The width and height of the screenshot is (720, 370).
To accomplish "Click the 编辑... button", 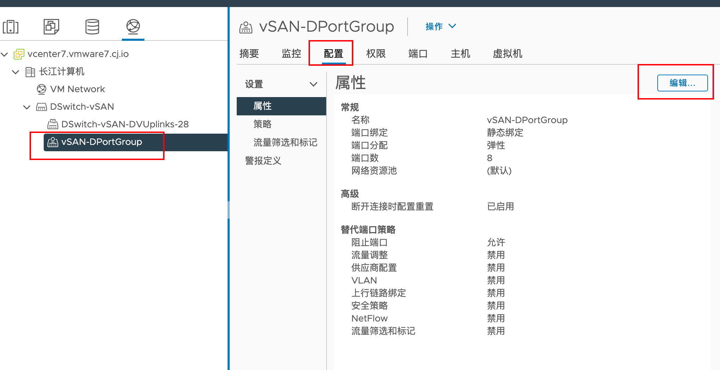I will 682,83.
